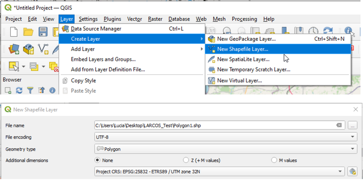Choose Copy Style menu entry

132,81
